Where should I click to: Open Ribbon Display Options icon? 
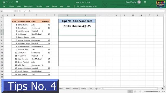tap(145, 2)
